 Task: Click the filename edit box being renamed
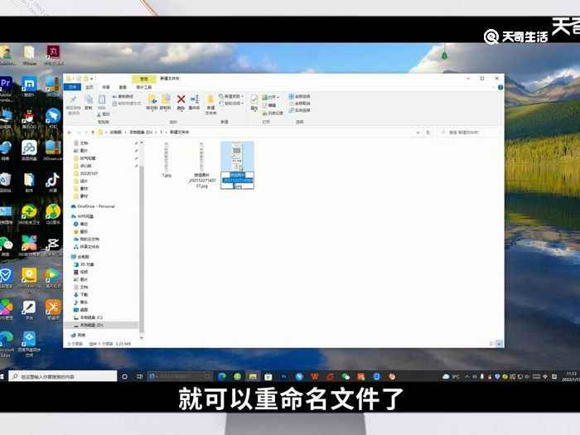tap(238, 181)
